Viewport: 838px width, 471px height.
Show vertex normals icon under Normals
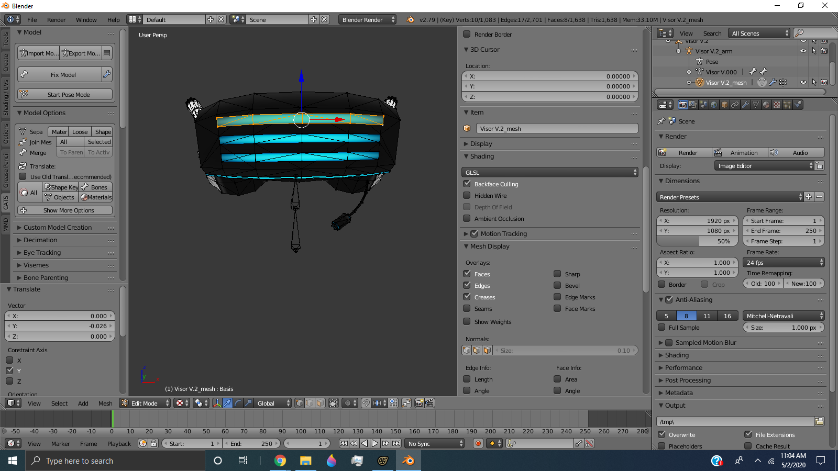click(x=467, y=350)
